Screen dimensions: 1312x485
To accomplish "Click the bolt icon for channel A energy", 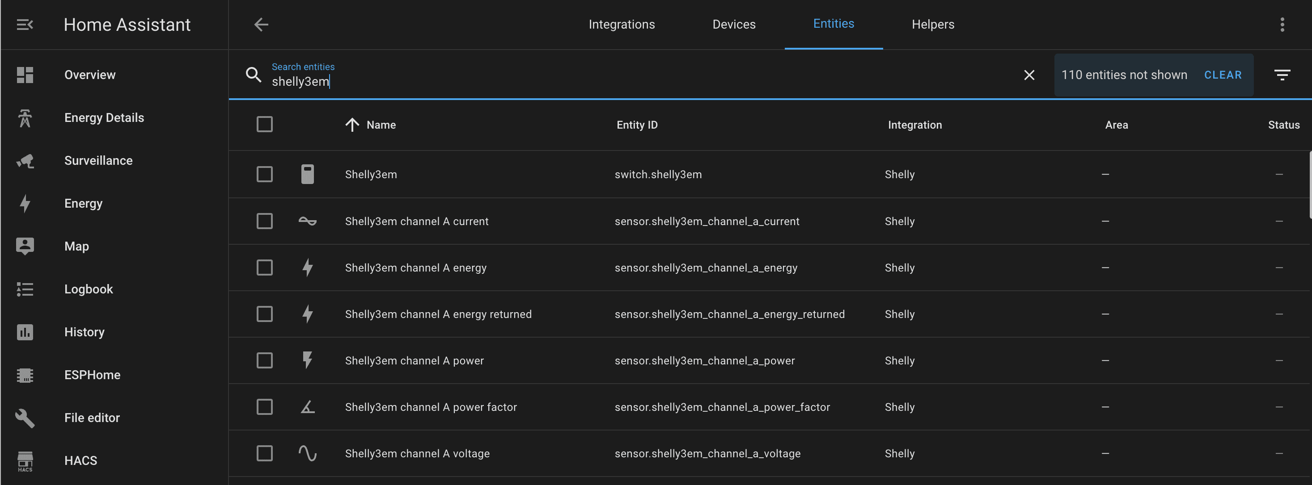I will pyautogui.click(x=307, y=268).
